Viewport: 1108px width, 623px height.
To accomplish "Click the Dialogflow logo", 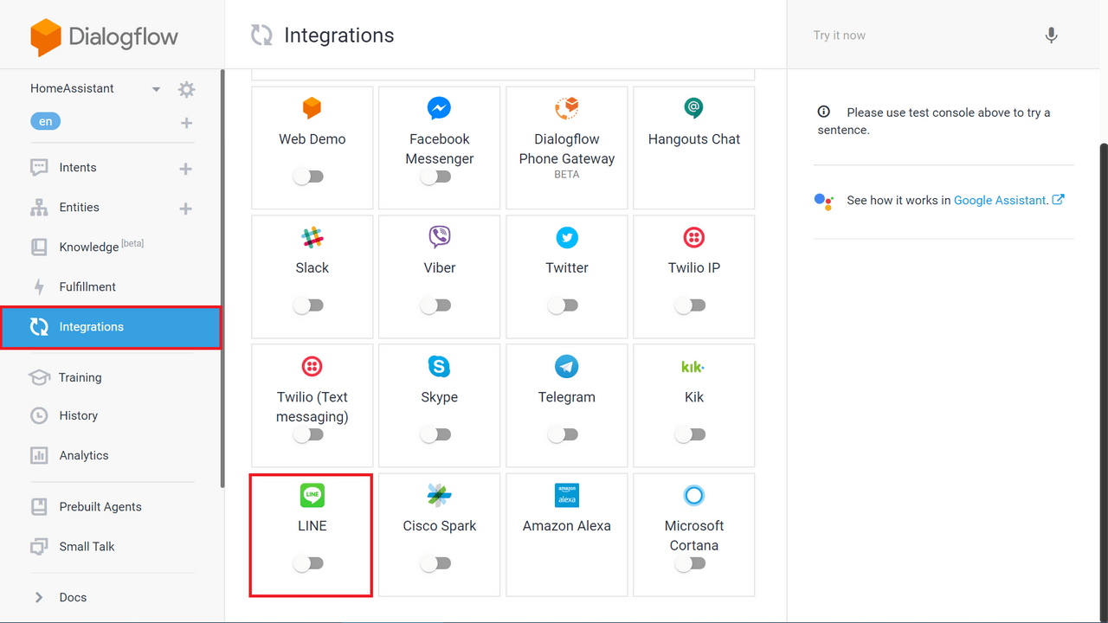I will click(x=104, y=36).
